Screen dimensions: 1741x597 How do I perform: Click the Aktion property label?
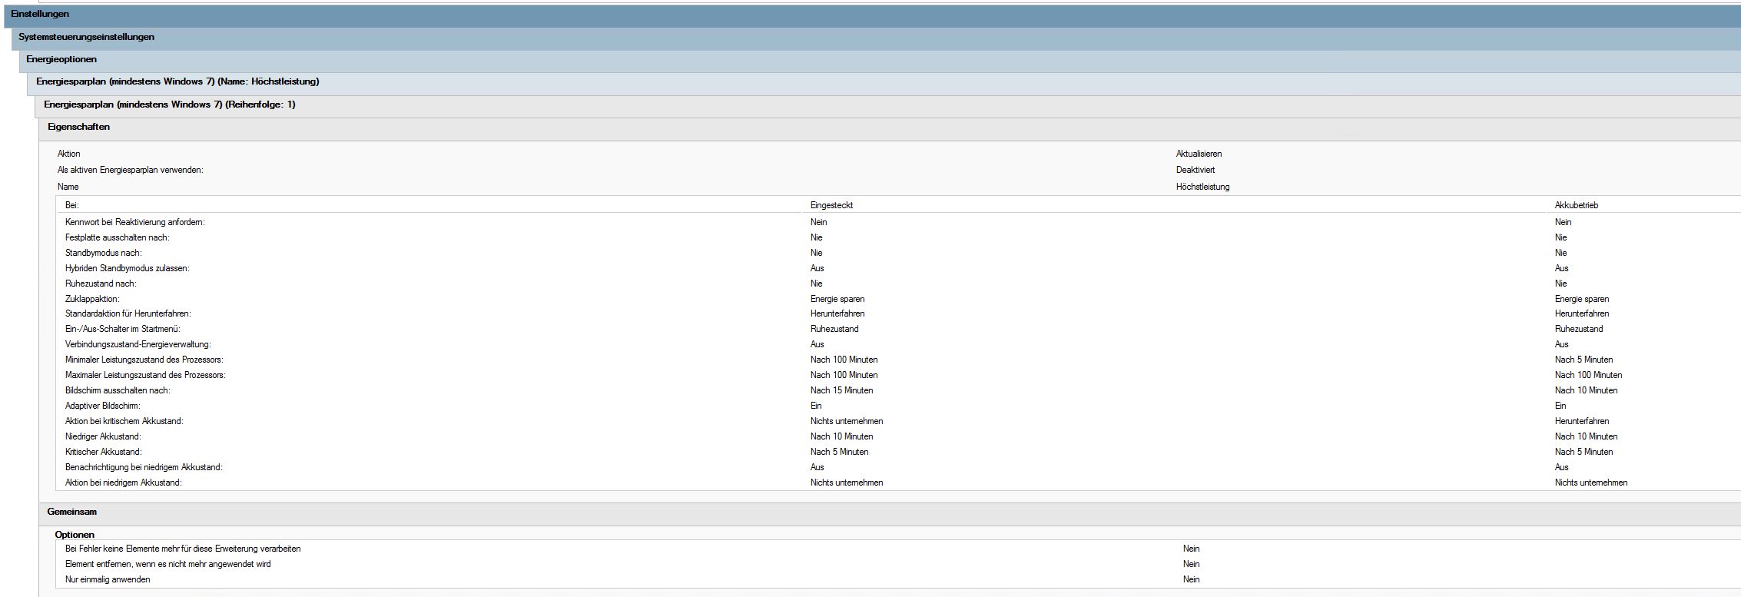click(x=68, y=154)
